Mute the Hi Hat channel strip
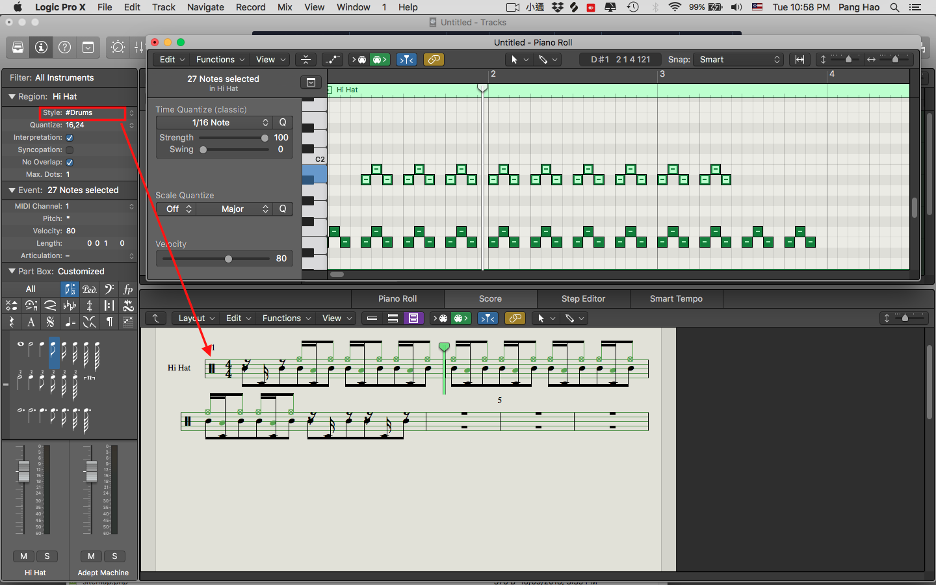936x585 pixels. 24,556
